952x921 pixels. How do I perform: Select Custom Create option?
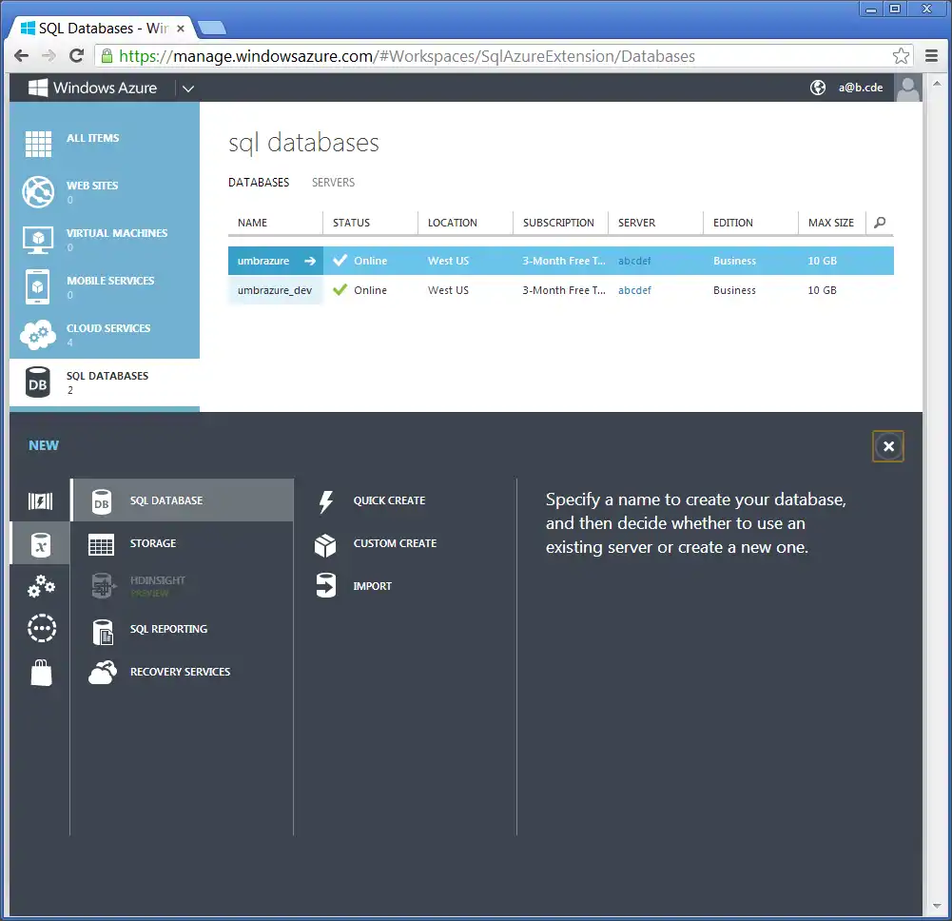(396, 543)
